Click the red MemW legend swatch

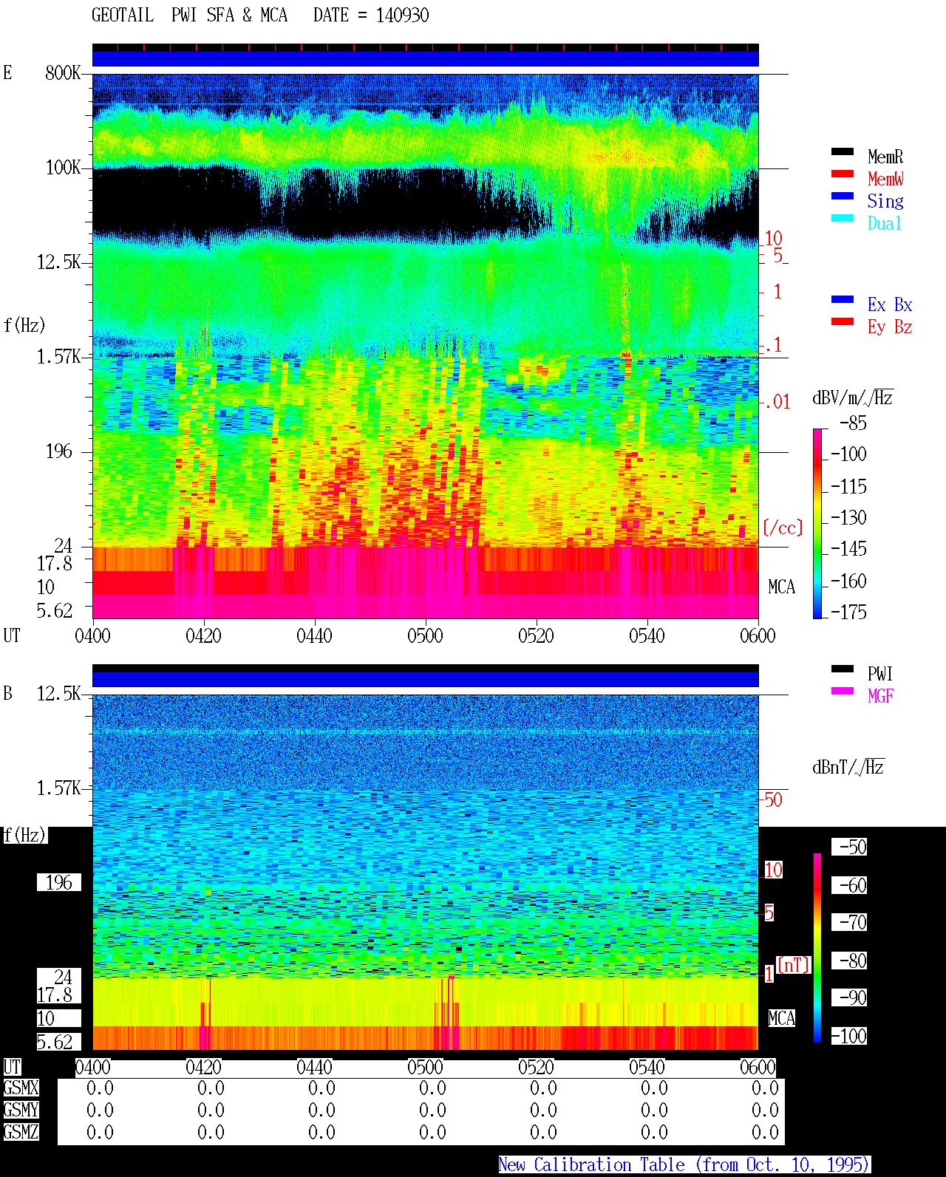(843, 174)
